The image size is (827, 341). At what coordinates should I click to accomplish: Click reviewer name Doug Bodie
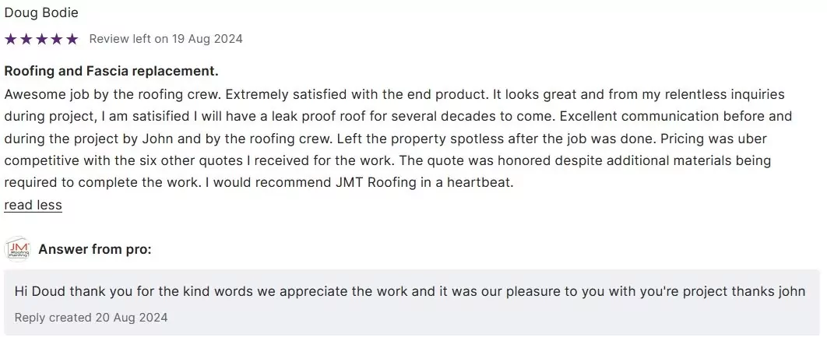pos(41,13)
